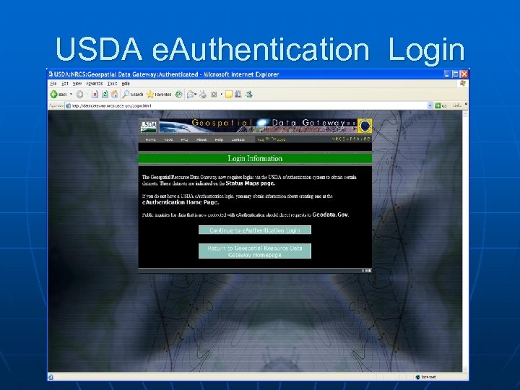Click Contact in the Gateway nav bar
520x390 pixels.
tap(238, 139)
